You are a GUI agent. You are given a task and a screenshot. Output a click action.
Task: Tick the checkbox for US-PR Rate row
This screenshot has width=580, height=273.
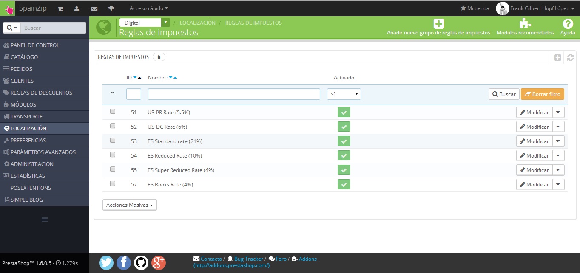coord(113,112)
